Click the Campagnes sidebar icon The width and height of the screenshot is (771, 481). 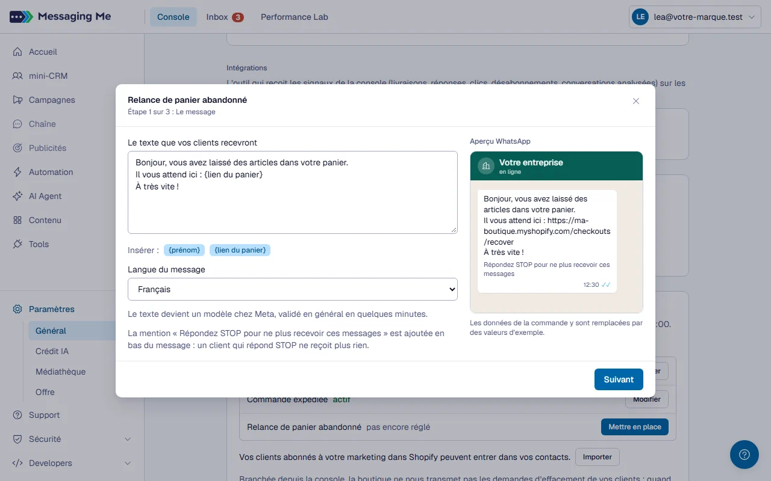(x=17, y=100)
